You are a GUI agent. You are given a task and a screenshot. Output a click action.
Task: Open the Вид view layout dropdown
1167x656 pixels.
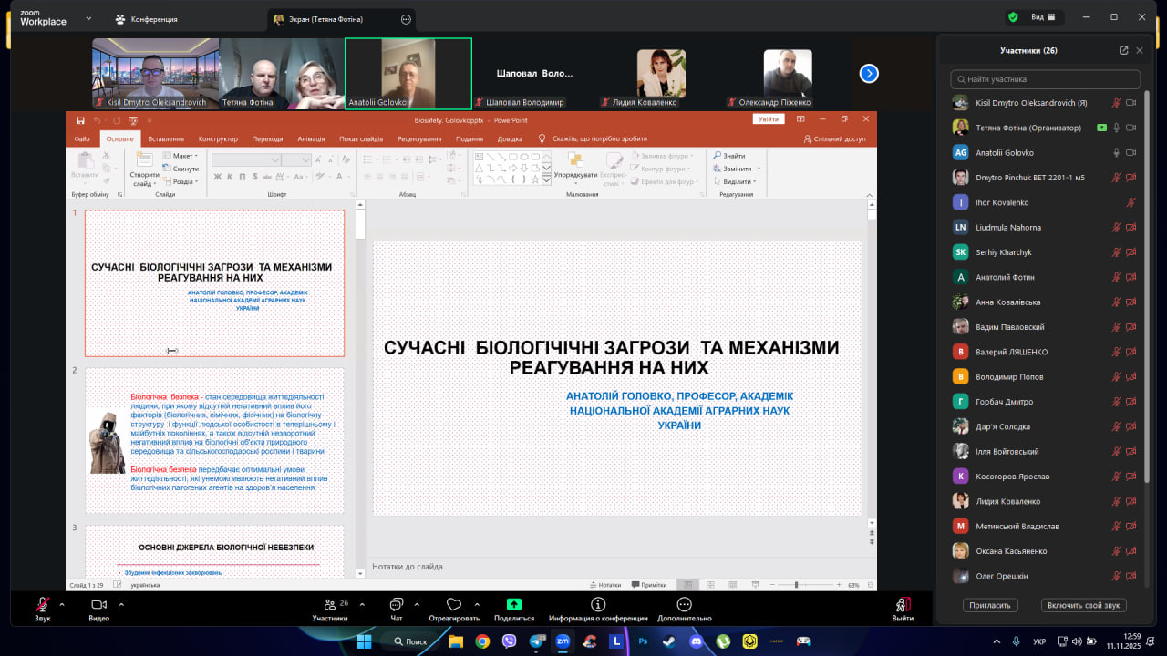click(x=1043, y=17)
